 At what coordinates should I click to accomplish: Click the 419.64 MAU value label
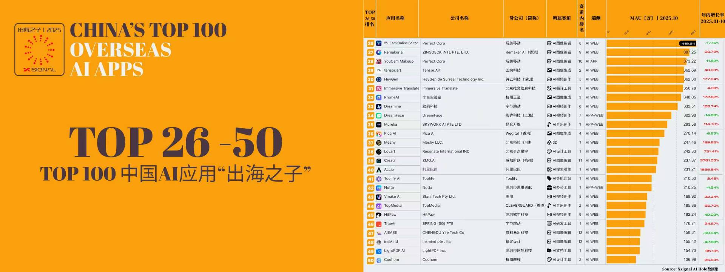coord(688,43)
